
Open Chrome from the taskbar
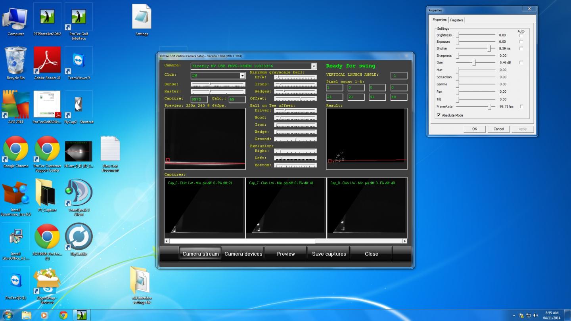[x=63, y=315]
